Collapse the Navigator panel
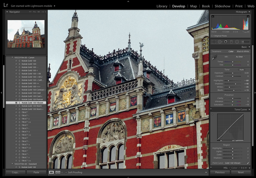 [x=7, y=12]
